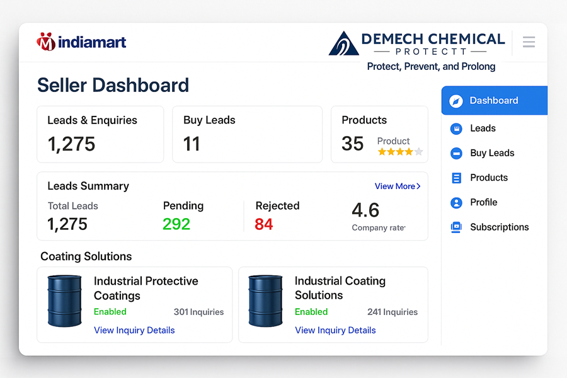Click the Industrial Coating Solutions title
The image size is (567, 378).
[340, 289]
